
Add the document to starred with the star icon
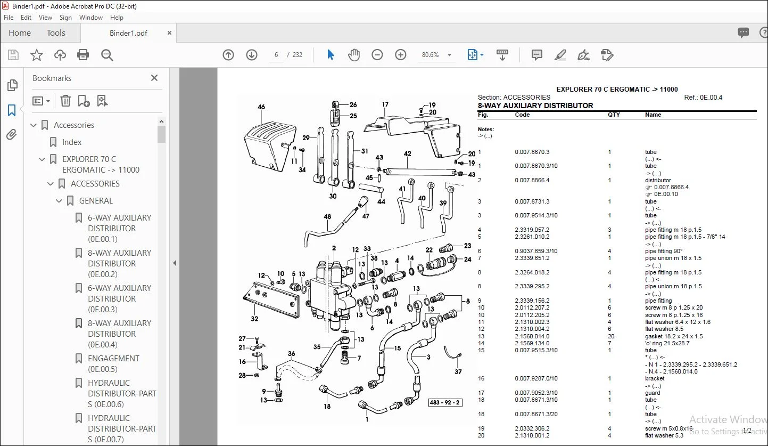37,55
